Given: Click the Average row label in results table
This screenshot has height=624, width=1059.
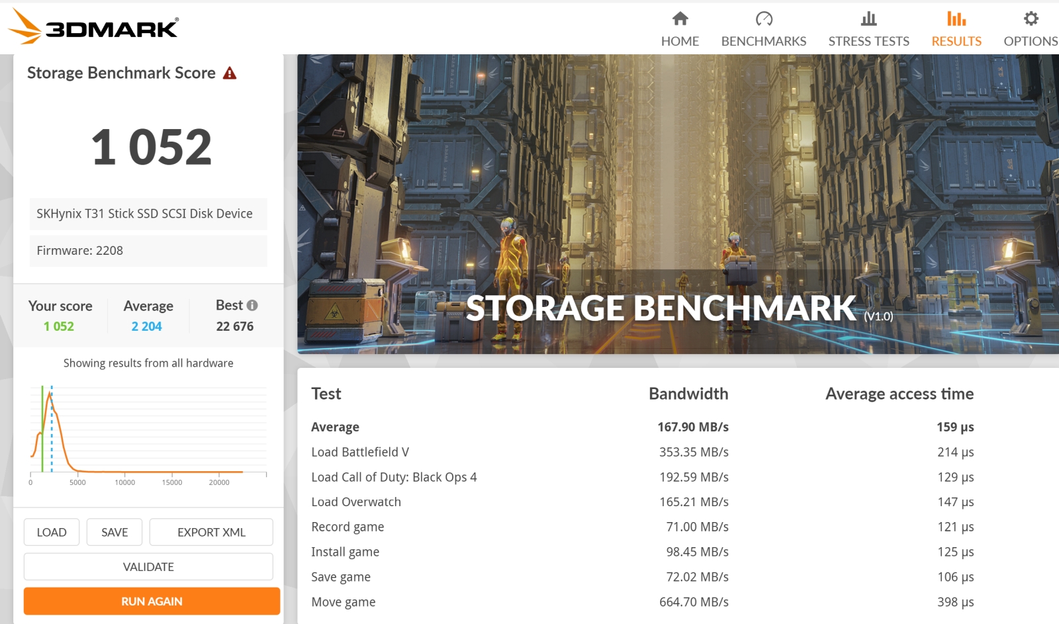Looking at the screenshot, I should (x=335, y=427).
